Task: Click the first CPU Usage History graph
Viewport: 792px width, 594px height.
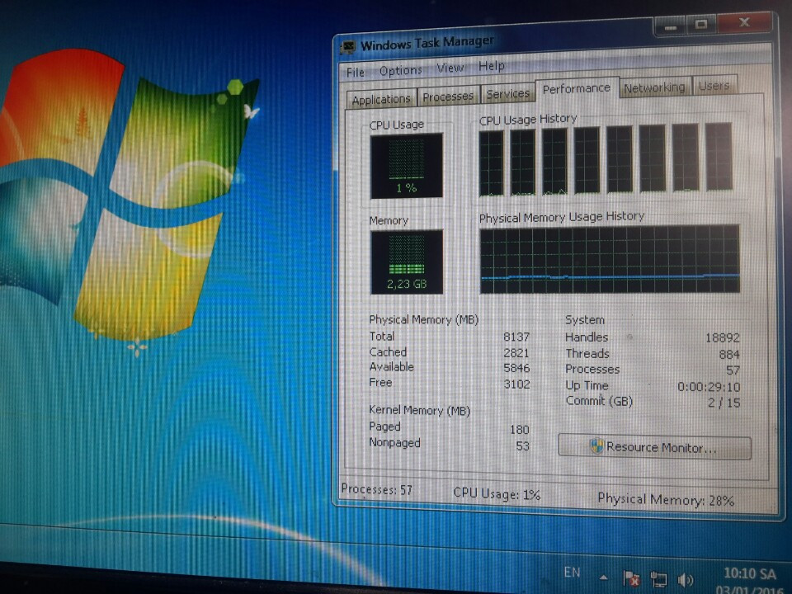Action: [492, 163]
